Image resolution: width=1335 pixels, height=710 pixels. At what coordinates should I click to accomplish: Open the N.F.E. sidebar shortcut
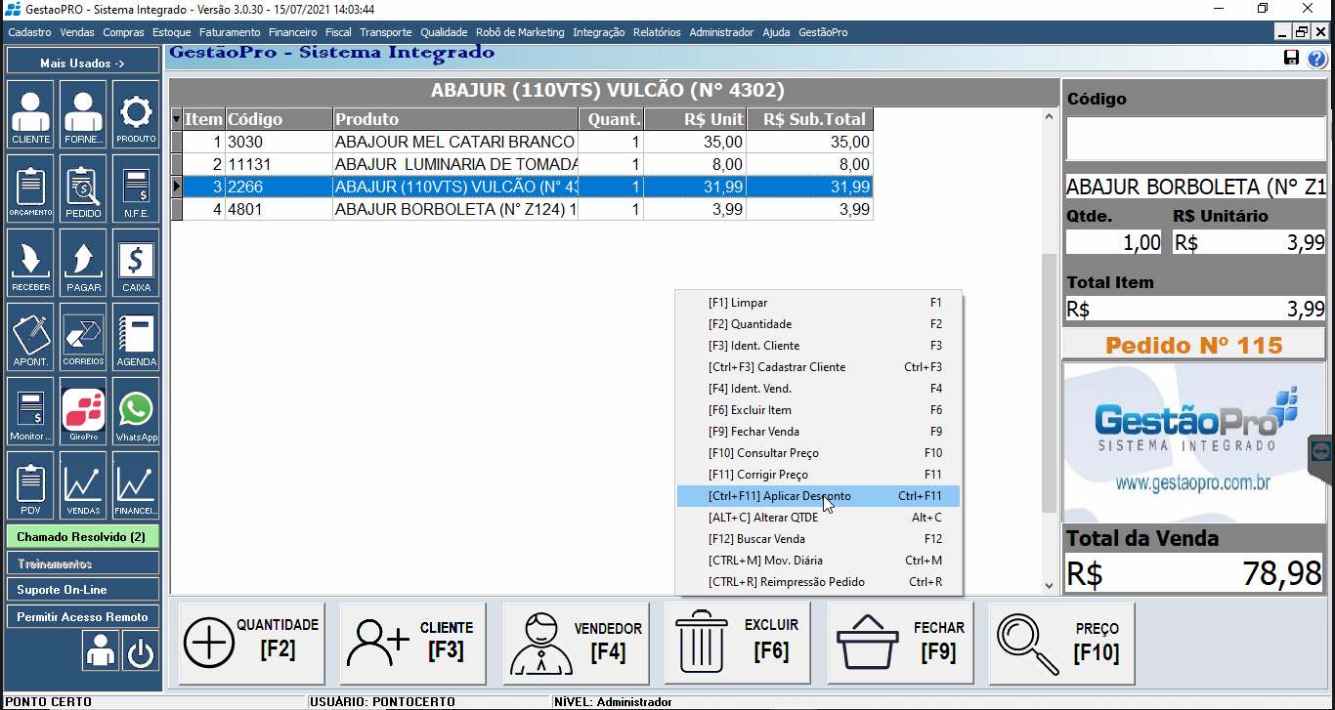tap(136, 188)
